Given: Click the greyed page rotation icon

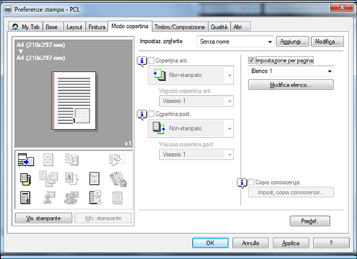Looking at the screenshot, I should coord(117,160).
